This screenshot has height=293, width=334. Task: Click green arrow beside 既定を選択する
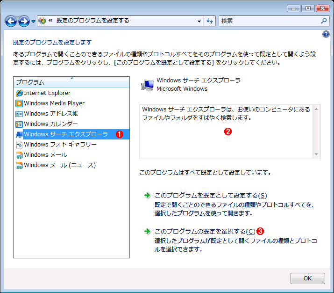147,231
